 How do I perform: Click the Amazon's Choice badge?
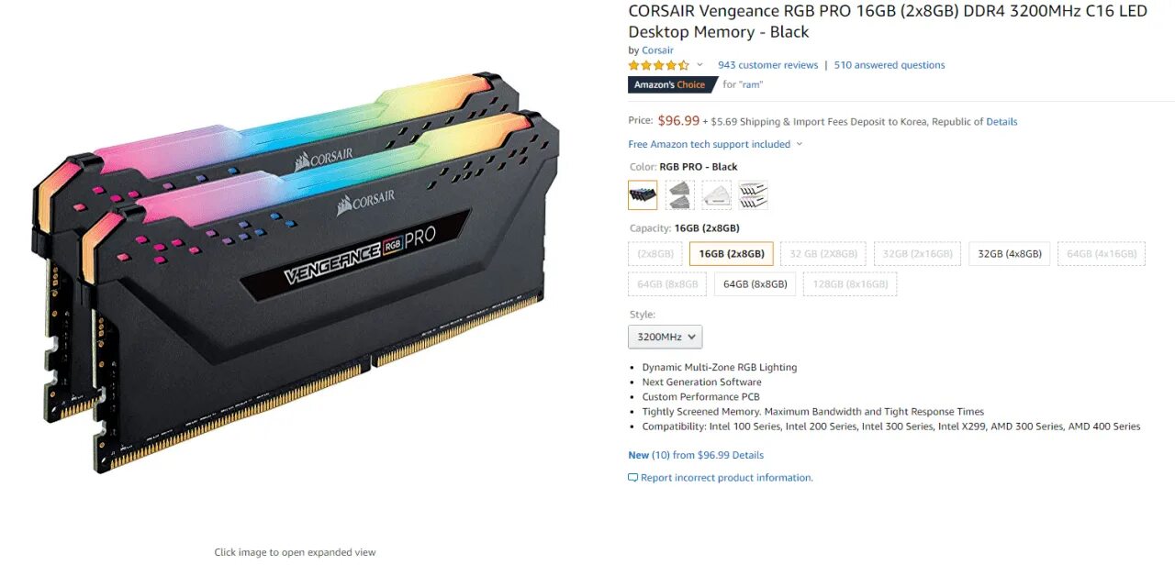click(x=673, y=84)
